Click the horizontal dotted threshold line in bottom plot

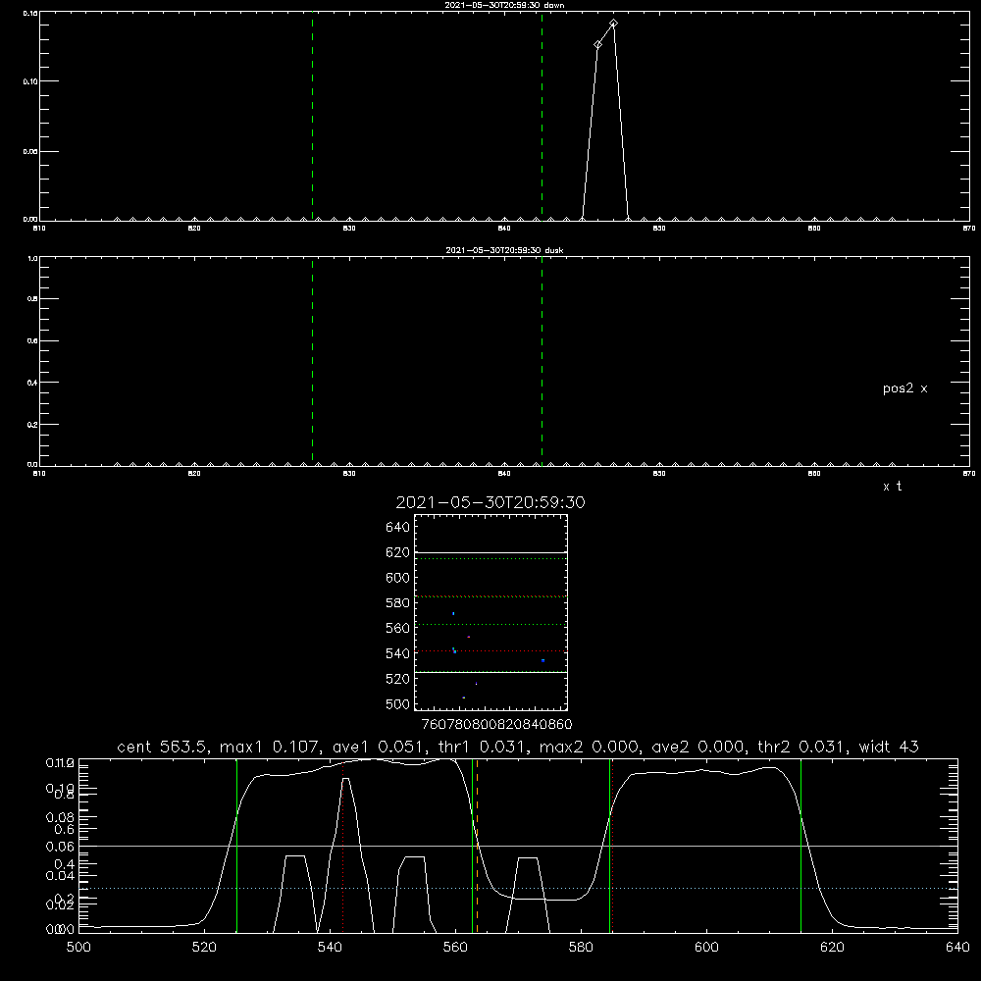(x=518, y=889)
